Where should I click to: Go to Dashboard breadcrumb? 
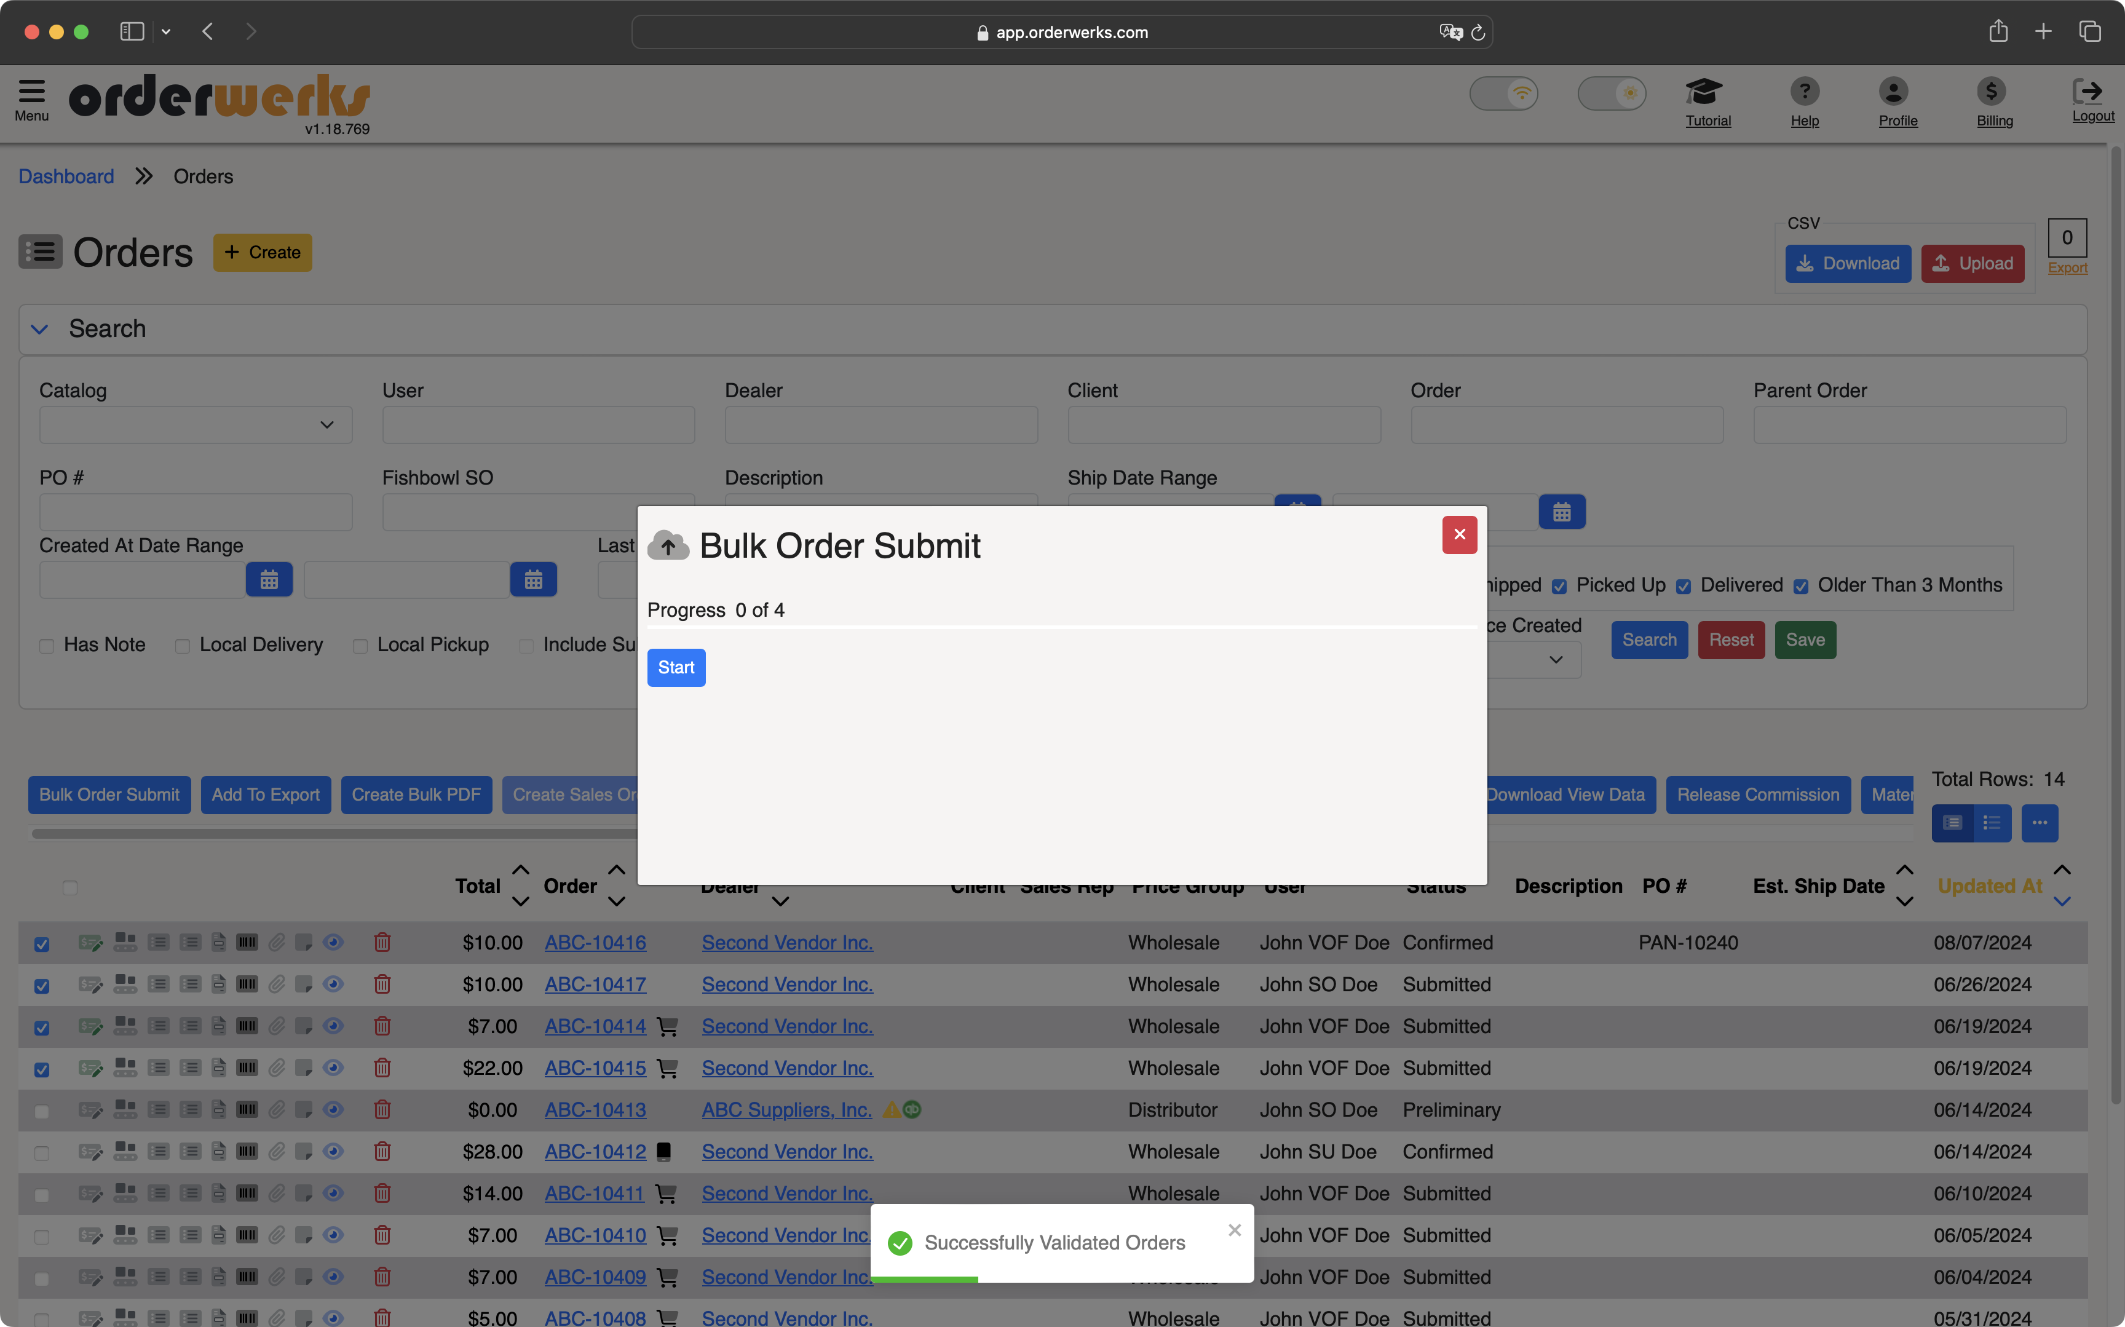(66, 176)
